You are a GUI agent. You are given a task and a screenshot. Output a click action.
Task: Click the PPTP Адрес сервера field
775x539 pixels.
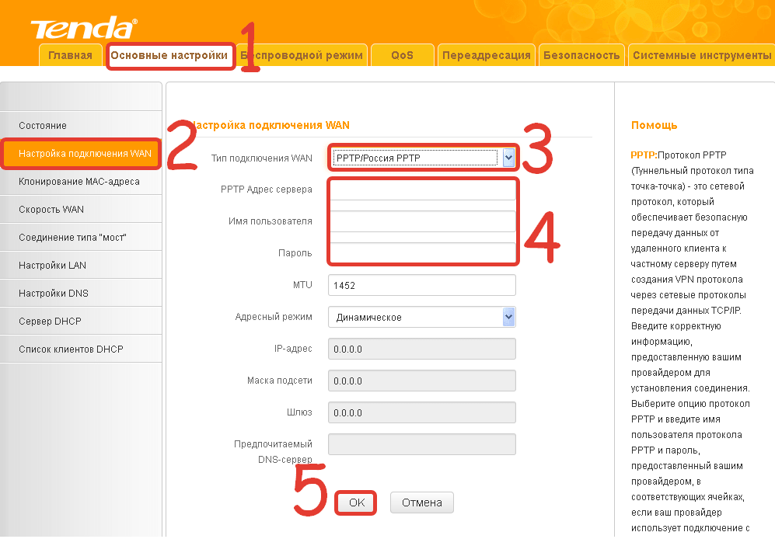(422, 190)
